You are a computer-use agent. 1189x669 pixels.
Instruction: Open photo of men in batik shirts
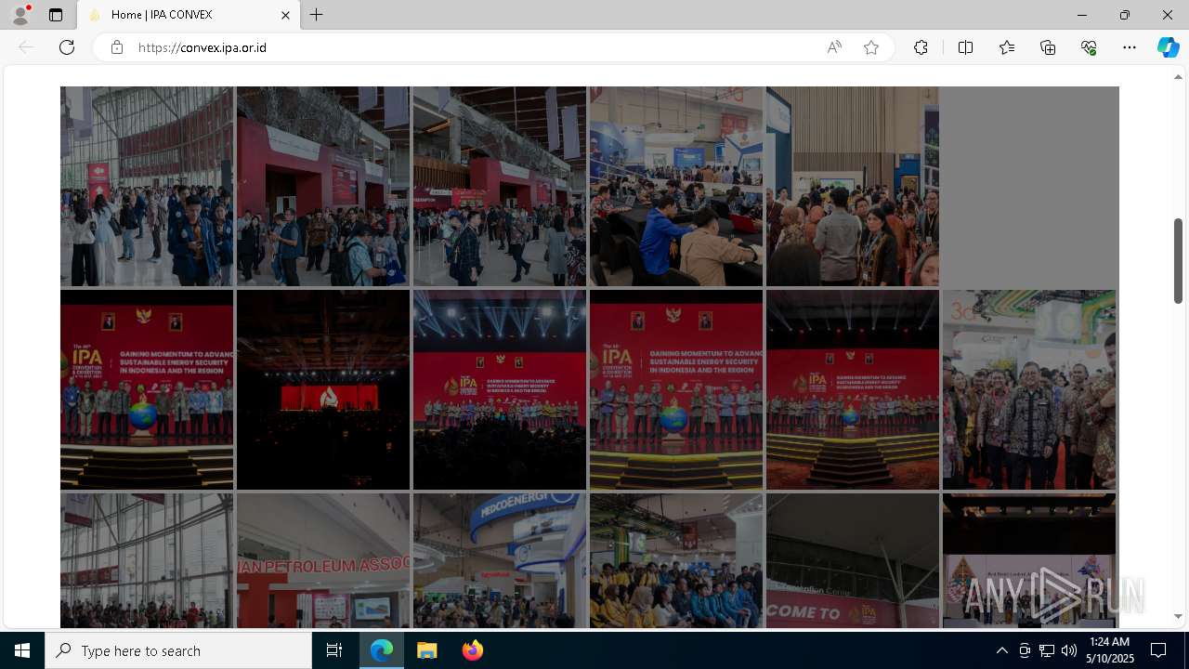tap(1029, 389)
